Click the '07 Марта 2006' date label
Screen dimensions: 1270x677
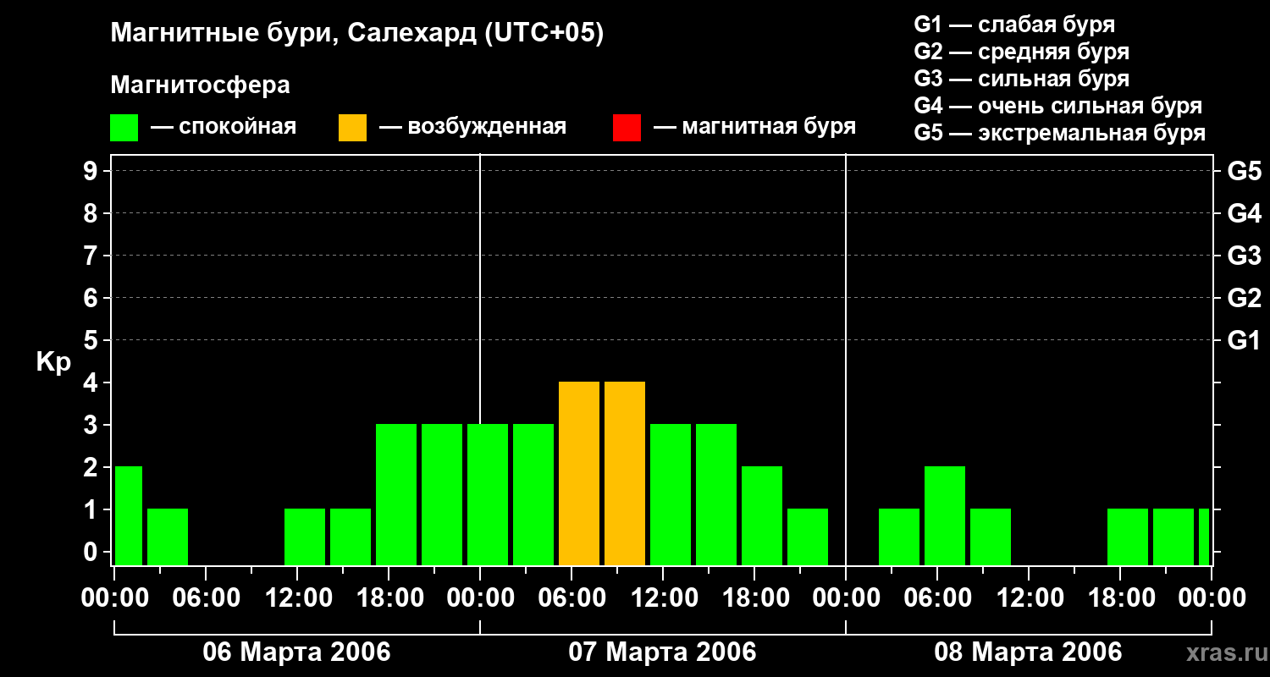662,652
